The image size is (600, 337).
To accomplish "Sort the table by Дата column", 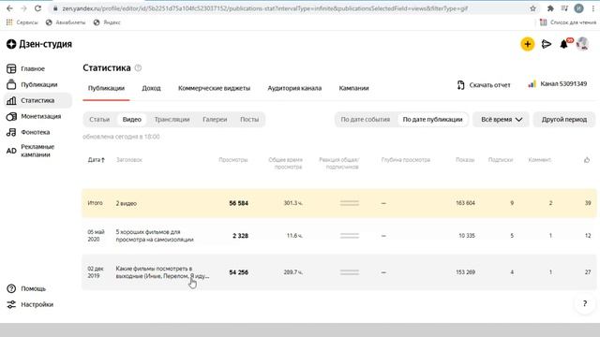I will 96,160.
